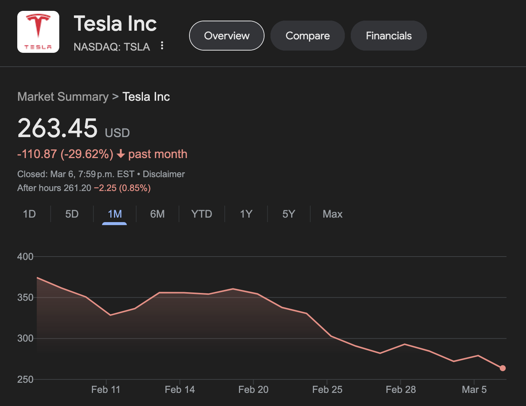Viewport: 526px width, 406px height.
Task: Click the red down arrow icon
Action: (120, 154)
